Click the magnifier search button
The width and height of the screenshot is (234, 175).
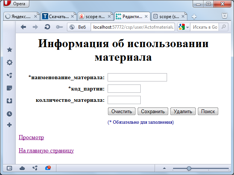(223, 27)
